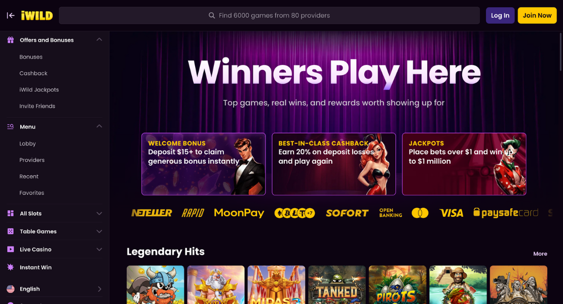The width and height of the screenshot is (563, 304).
Task: Click the search magnifier icon
Action: coord(212,15)
